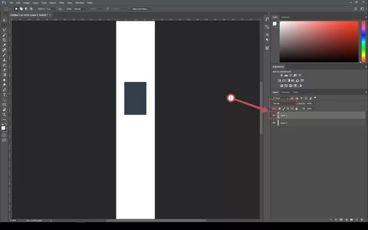Select the Healing Brush tool
368x230 pixels.
[x=4, y=50]
